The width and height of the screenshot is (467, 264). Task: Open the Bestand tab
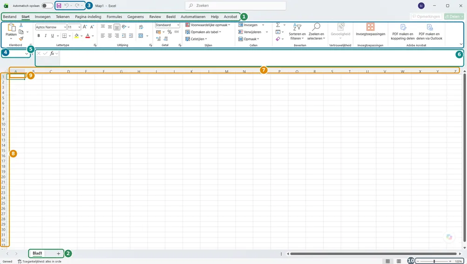pyautogui.click(x=10, y=17)
